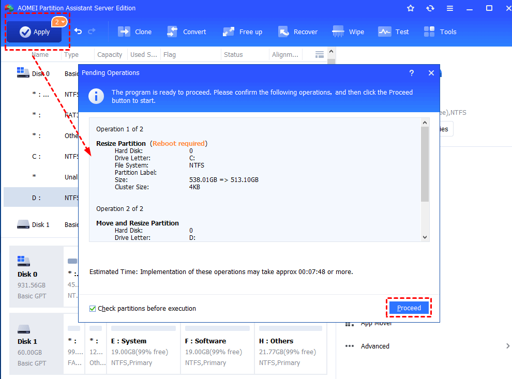Click the Type column header
512x379 pixels.
tap(71, 54)
